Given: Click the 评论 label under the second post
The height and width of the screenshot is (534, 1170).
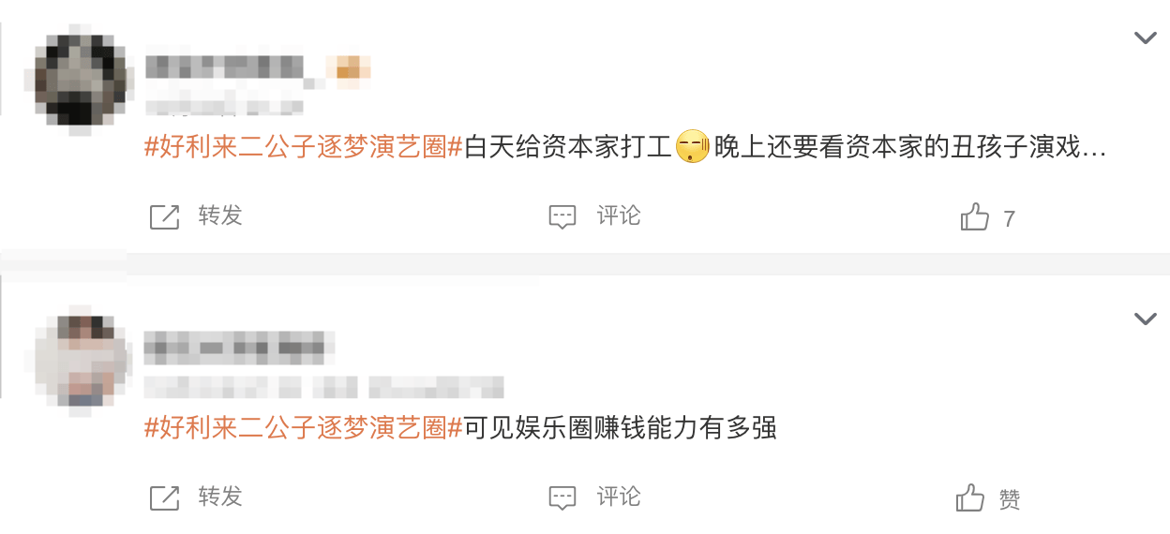Looking at the screenshot, I should 619,497.
